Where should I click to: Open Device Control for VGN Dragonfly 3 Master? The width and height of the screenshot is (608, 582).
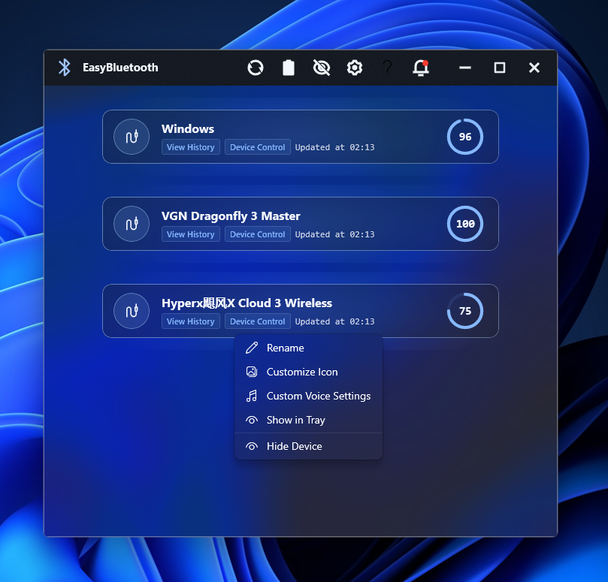258,234
